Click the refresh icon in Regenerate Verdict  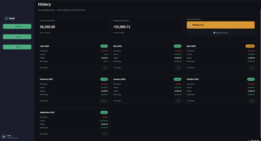coord(214,33)
